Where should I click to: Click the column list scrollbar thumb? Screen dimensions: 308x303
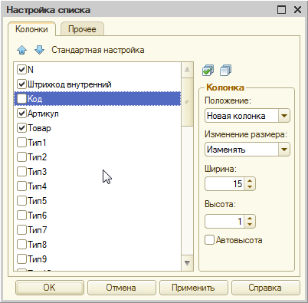(187, 102)
